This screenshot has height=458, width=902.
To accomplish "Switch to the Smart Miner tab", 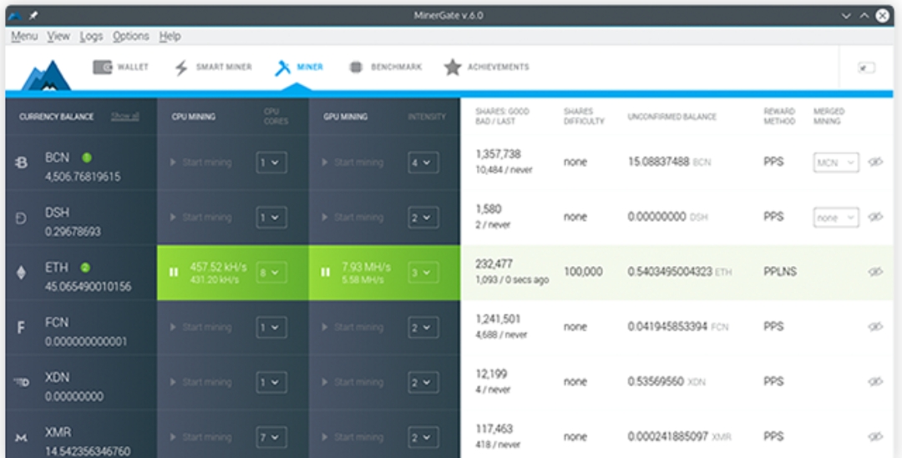I will [x=214, y=68].
